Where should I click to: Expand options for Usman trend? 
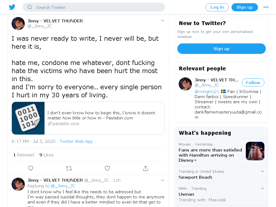pos(262,188)
